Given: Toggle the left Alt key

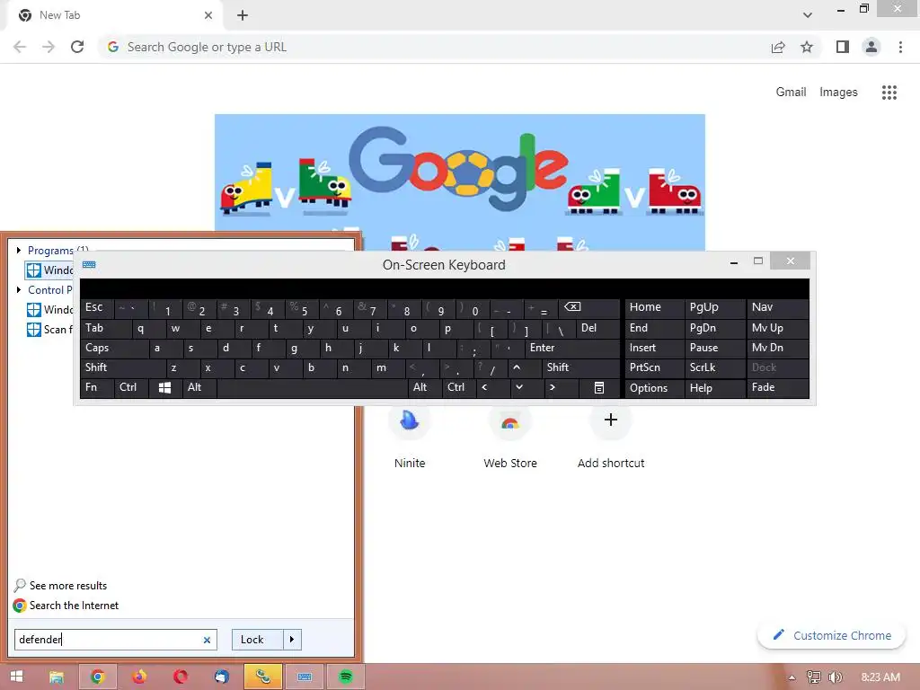Looking at the screenshot, I should tap(199, 387).
